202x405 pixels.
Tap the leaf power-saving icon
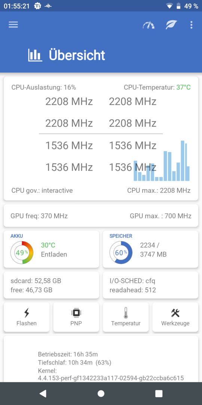[x=171, y=25]
